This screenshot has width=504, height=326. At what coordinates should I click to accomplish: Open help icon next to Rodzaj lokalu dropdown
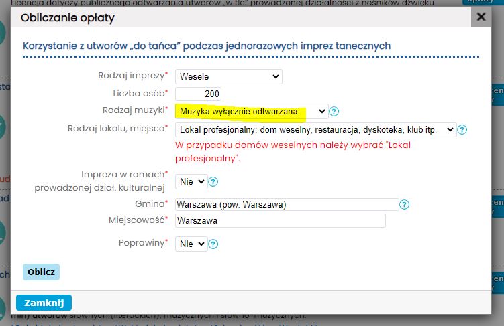point(462,129)
